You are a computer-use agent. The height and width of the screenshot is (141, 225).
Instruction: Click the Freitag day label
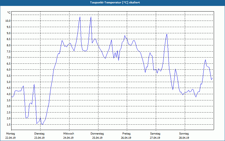tap(126, 134)
